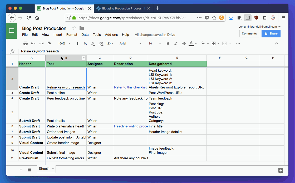The height and width of the screenshot is (183, 295).
Task: Bookmark this page with the star
Action: pyautogui.click(x=214, y=18)
